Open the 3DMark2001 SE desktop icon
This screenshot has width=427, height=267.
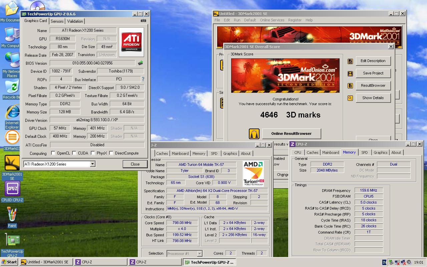point(12,168)
